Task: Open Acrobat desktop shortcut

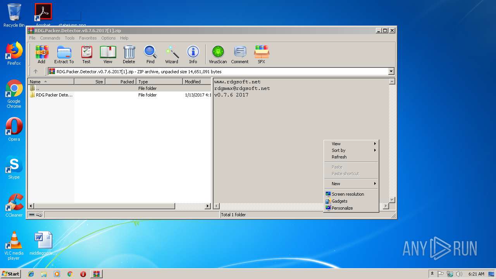Action: coord(43,15)
